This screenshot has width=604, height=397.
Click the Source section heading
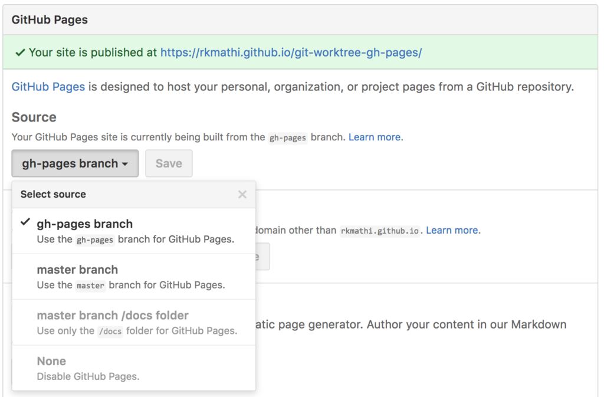pyautogui.click(x=34, y=117)
